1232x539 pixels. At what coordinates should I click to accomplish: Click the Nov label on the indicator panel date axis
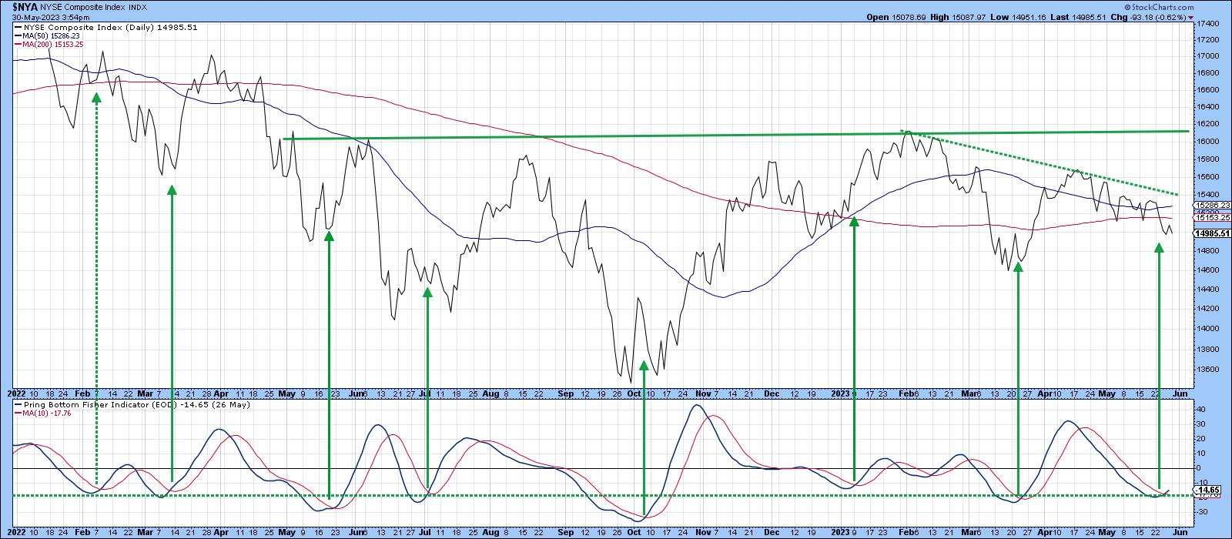pos(705,532)
